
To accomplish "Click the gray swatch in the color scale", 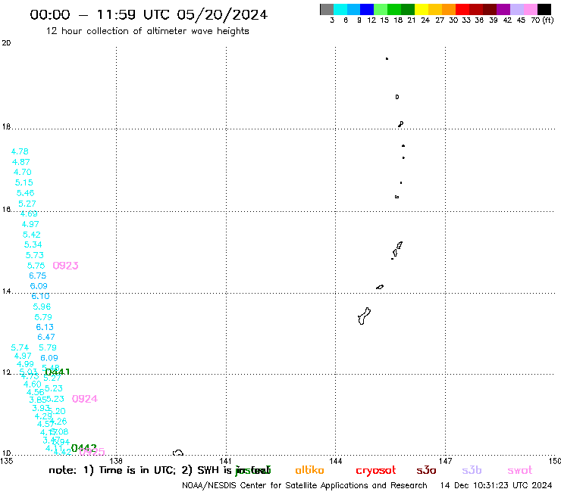I will tap(327, 9).
